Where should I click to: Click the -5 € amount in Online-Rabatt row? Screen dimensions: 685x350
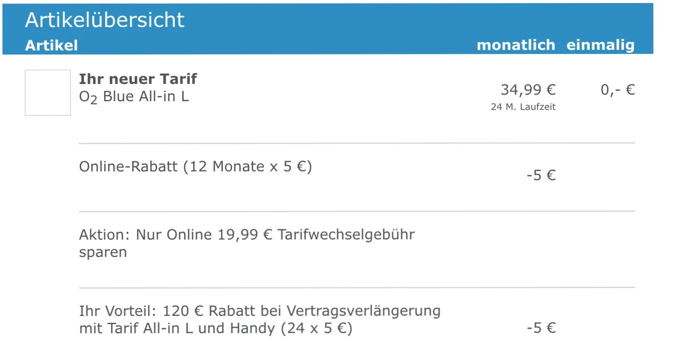tap(541, 176)
